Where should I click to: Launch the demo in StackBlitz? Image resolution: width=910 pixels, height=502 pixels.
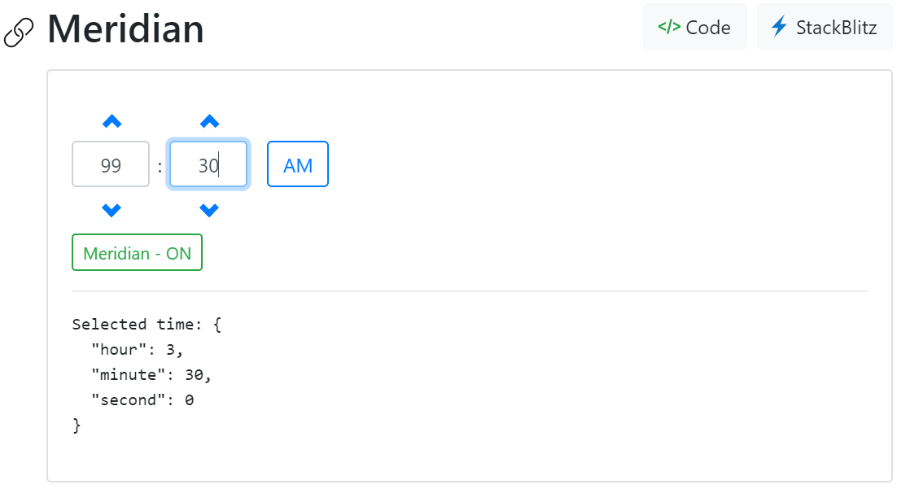tap(824, 27)
